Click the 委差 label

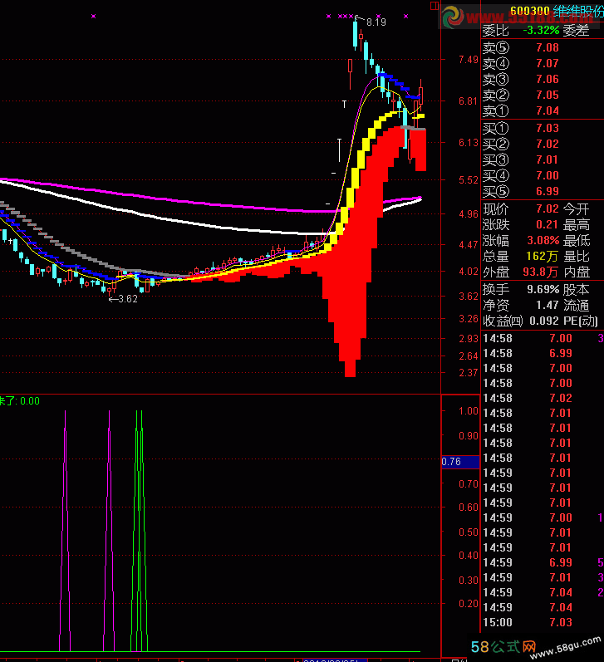(576, 31)
